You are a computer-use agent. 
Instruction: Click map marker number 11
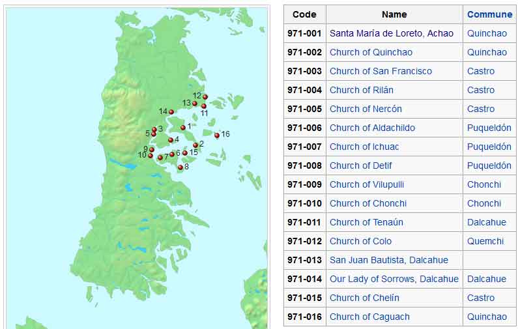pyautogui.click(x=203, y=106)
